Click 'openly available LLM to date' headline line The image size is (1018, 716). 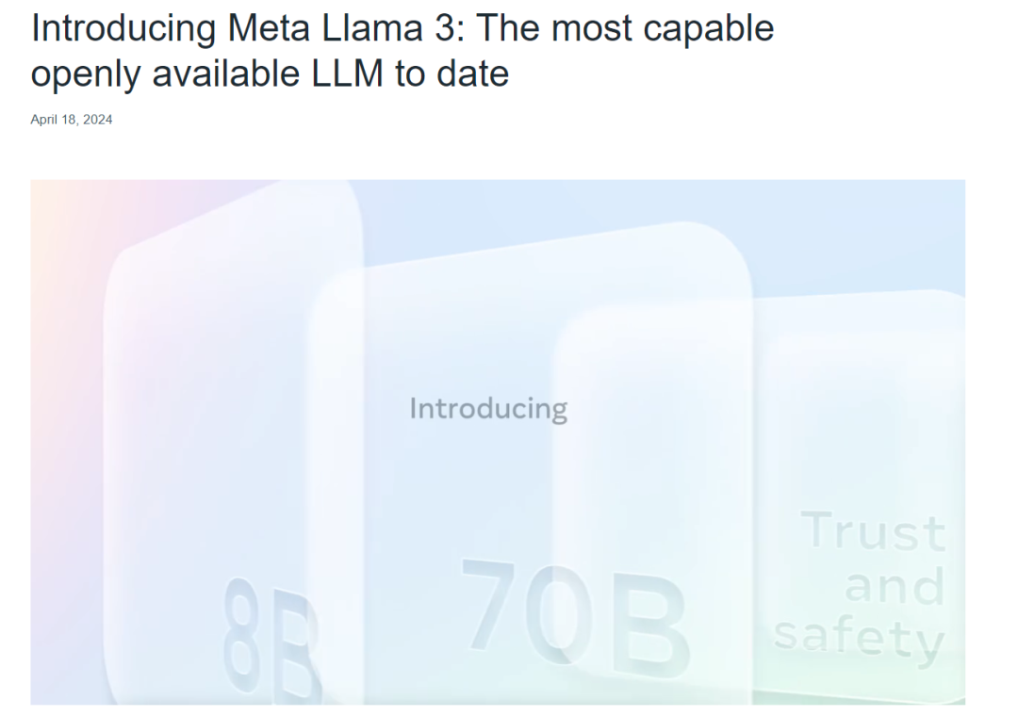(270, 73)
